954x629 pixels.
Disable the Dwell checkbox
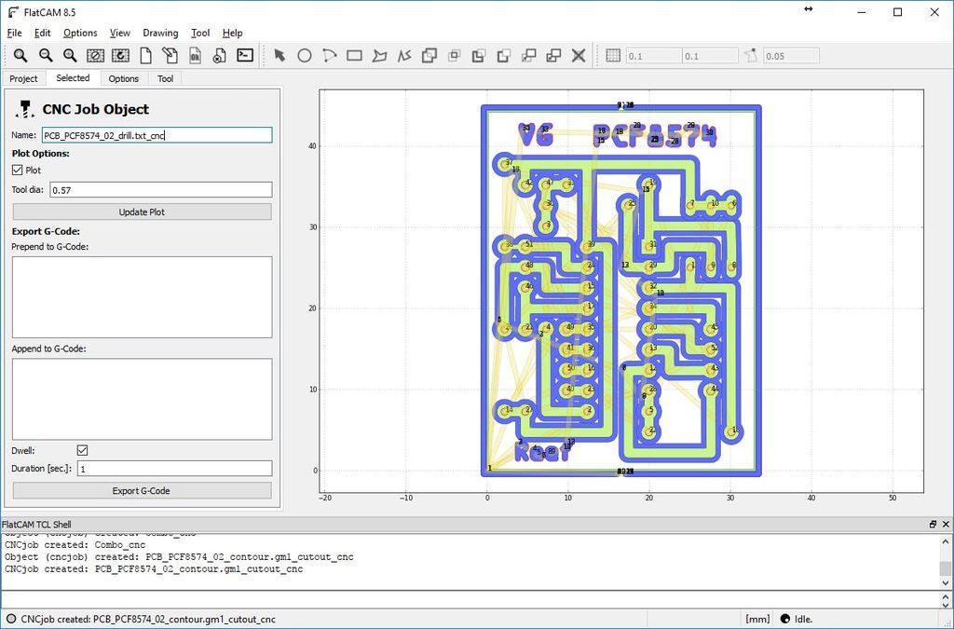tap(83, 450)
